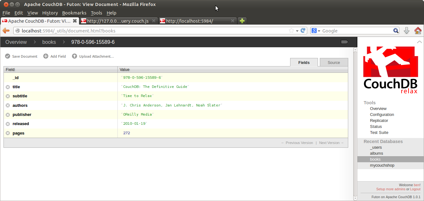Open the albums recent database
The width and height of the screenshot is (424, 201).
(x=376, y=153)
